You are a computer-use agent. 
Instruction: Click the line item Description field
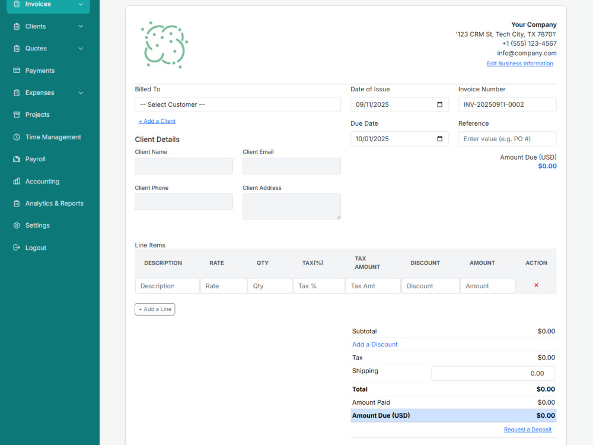click(167, 286)
